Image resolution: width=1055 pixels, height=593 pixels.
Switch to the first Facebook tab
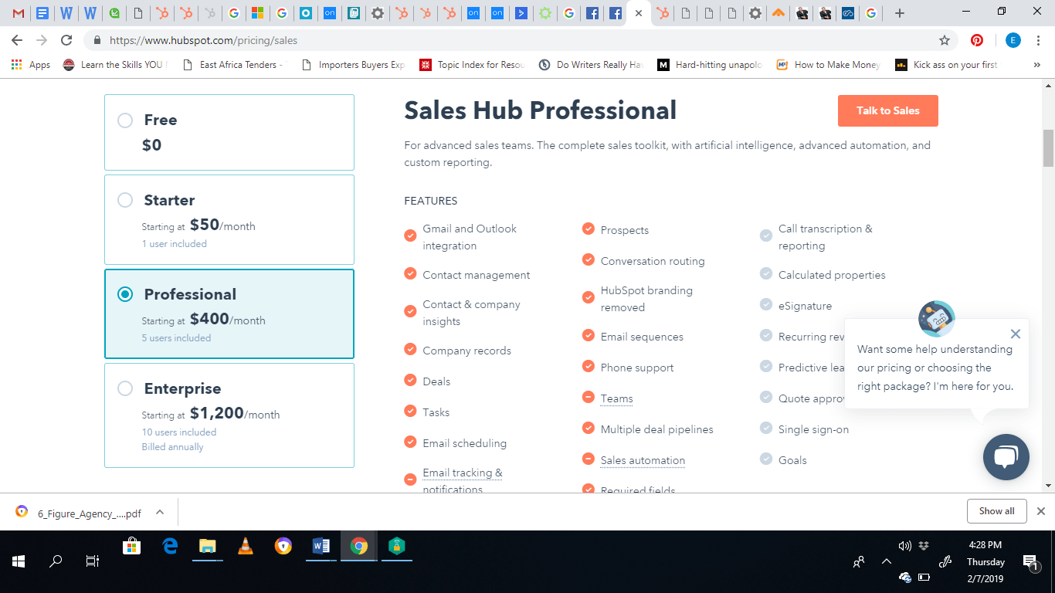point(592,13)
